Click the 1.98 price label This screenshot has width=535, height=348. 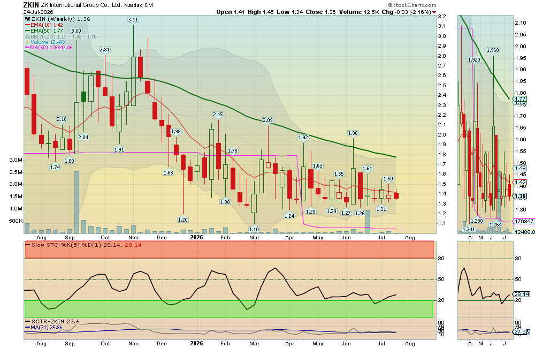[x=176, y=132]
